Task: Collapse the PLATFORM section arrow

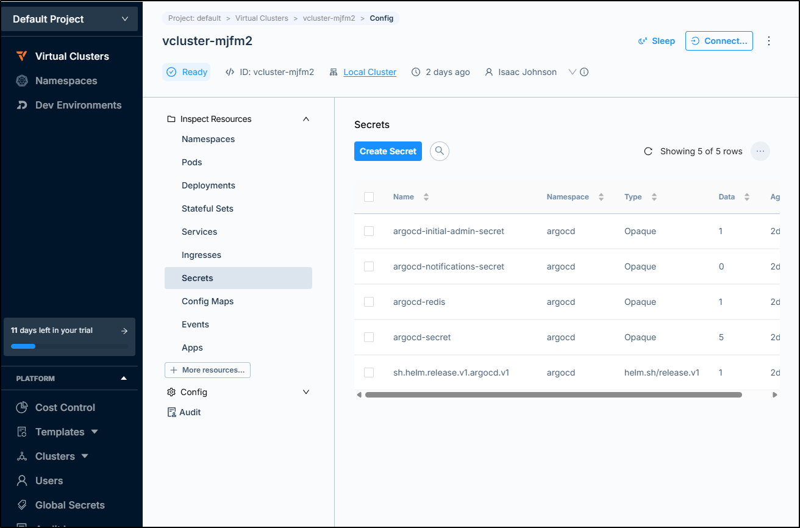Action: click(124, 379)
